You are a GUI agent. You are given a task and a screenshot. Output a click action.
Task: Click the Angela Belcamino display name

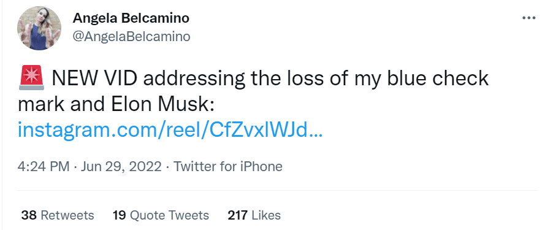(131, 18)
